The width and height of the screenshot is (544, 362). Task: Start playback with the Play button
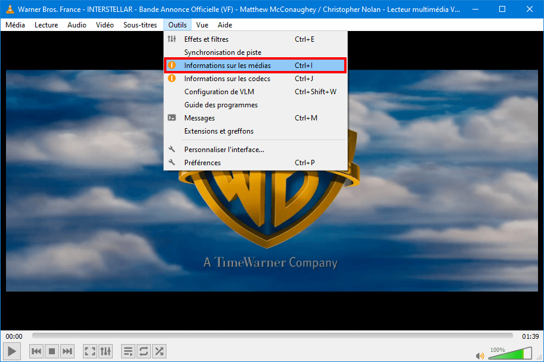click(12, 351)
